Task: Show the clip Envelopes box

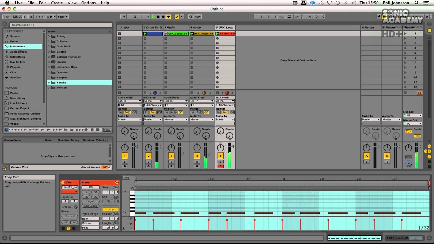Action: point(74,228)
